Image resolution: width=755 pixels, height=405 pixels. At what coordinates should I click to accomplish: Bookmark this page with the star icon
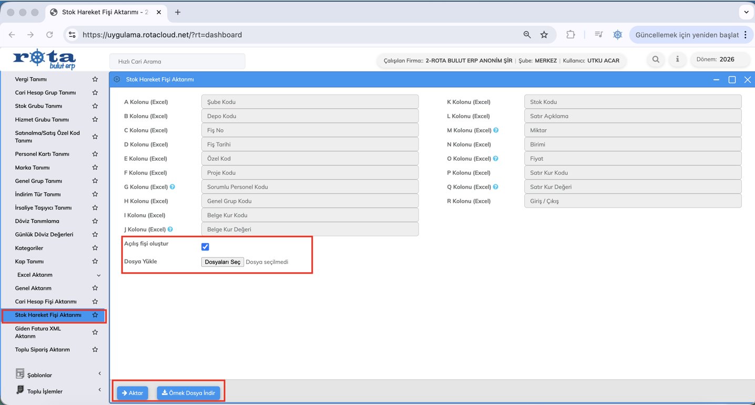coord(544,35)
